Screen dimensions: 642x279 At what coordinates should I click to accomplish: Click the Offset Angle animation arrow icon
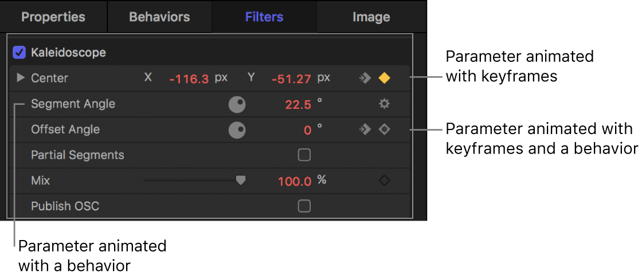click(365, 129)
